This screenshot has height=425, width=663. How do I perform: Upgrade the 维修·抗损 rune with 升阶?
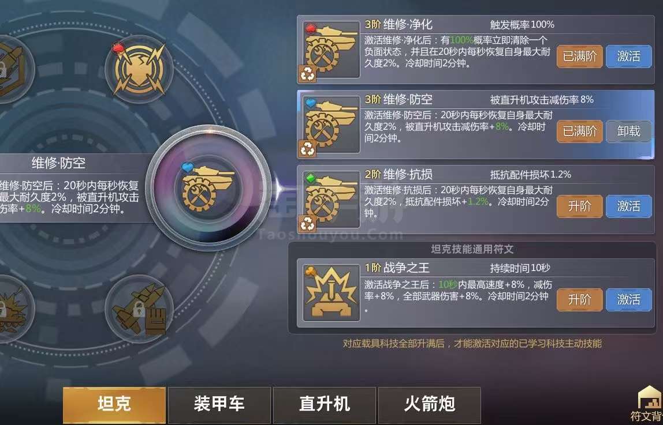click(579, 206)
